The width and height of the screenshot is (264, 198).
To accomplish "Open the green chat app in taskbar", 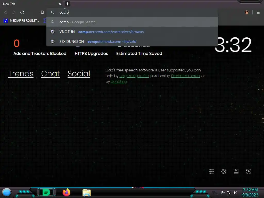I will click(x=46, y=192).
